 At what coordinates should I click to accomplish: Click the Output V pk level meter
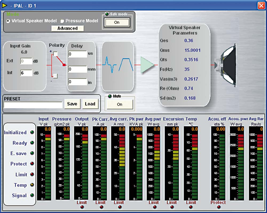coord(81,163)
